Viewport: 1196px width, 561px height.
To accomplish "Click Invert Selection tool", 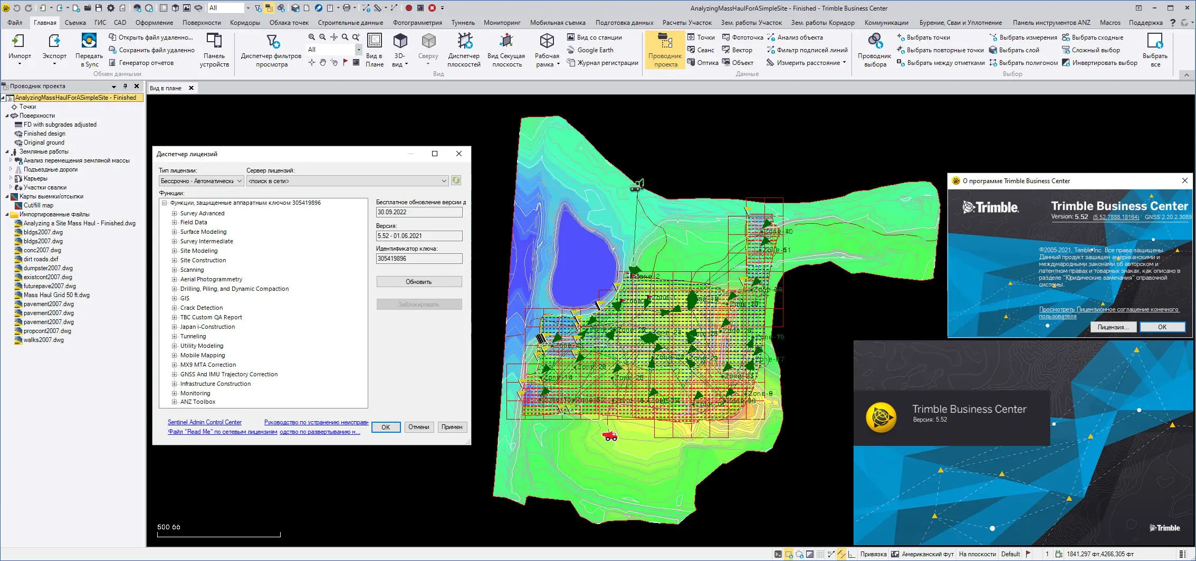I will click(x=1099, y=63).
